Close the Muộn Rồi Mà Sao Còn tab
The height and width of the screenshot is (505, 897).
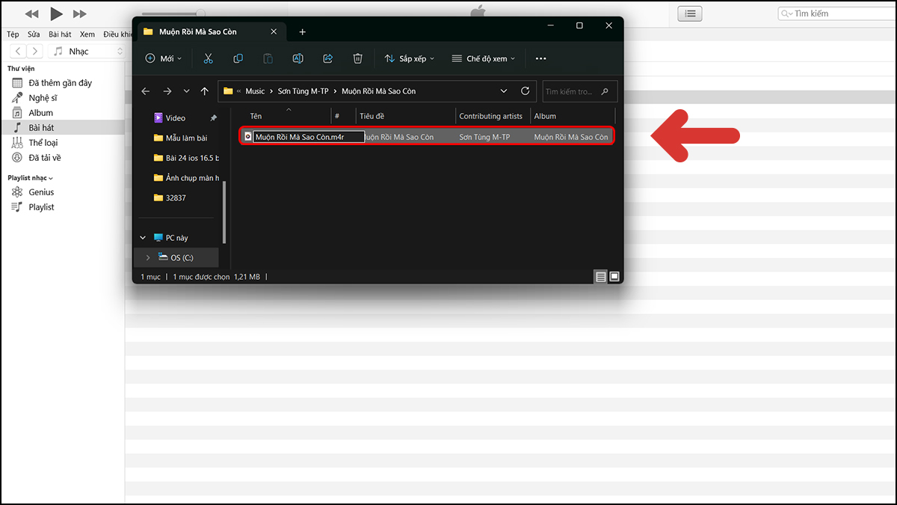click(274, 32)
